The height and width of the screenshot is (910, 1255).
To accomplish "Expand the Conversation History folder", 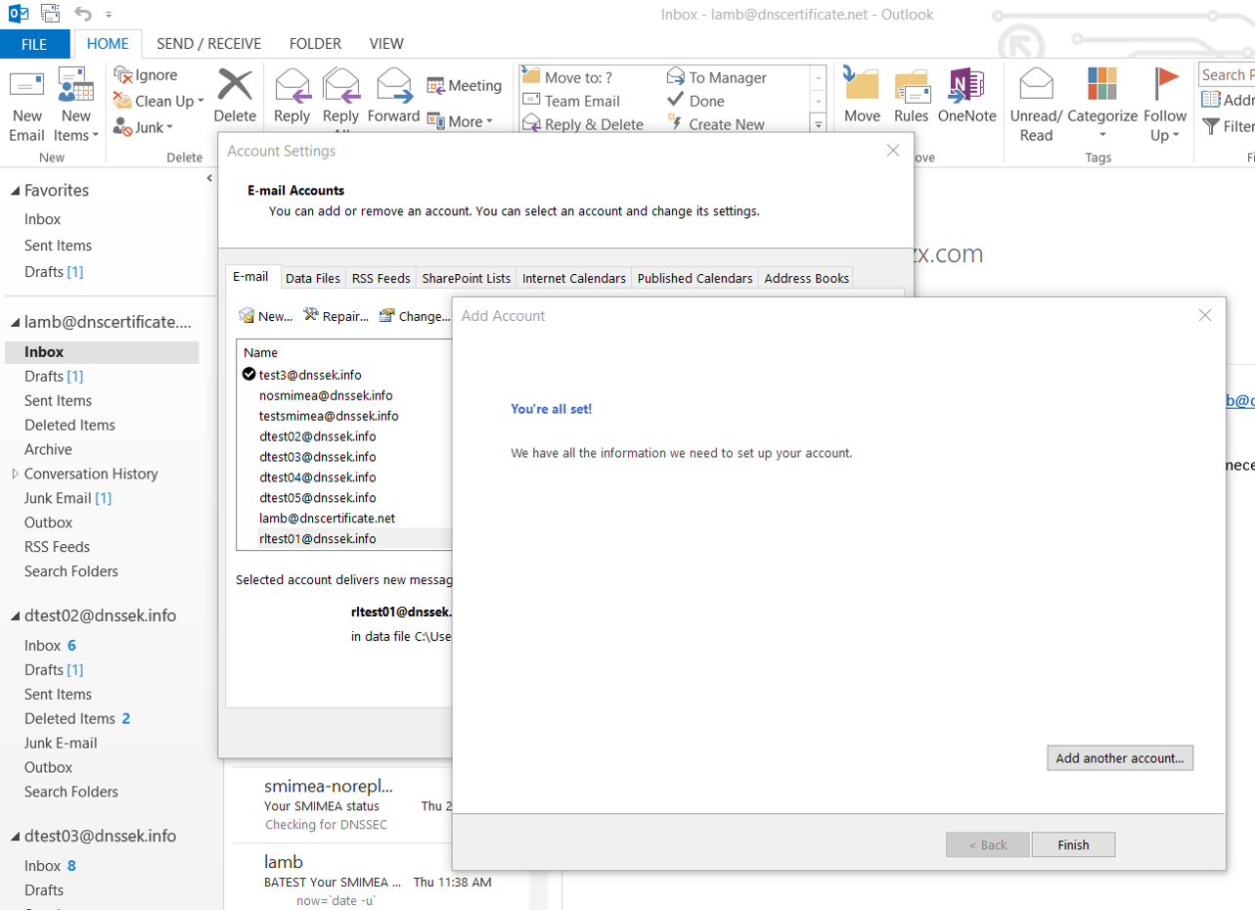I will [x=15, y=474].
